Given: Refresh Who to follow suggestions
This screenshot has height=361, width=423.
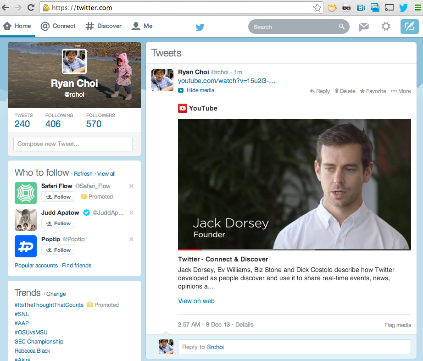Looking at the screenshot, I should [x=83, y=174].
